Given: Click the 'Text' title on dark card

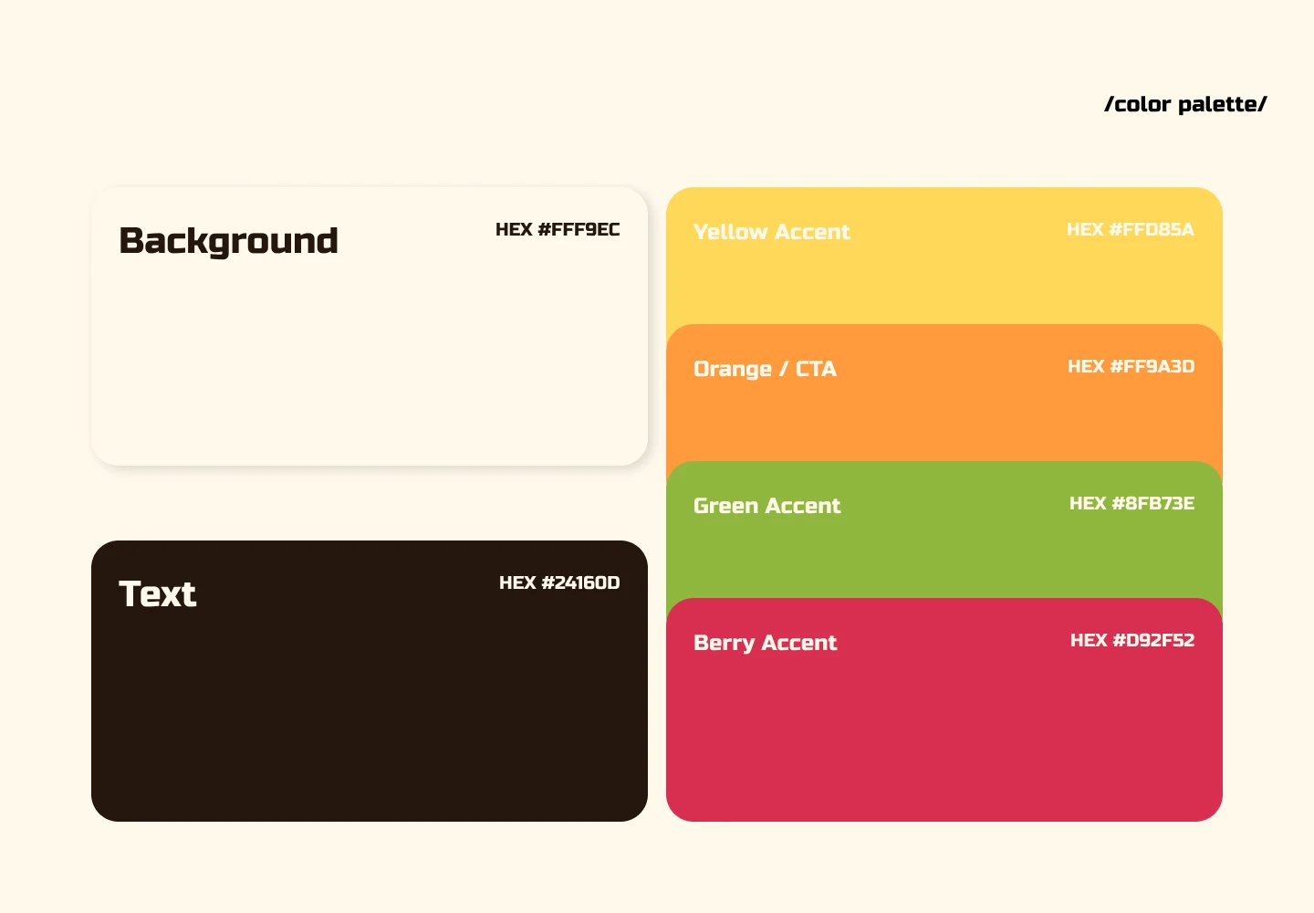Looking at the screenshot, I should pos(158,594).
